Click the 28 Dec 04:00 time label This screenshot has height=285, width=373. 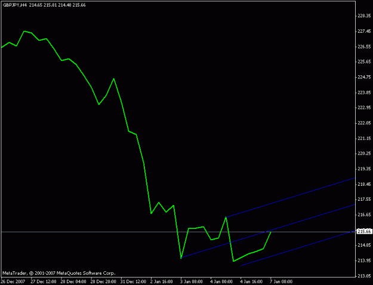pos(73,281)
